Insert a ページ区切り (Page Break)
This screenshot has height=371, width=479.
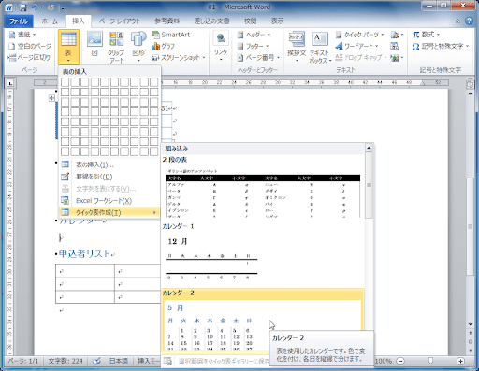click(x=29, y=58)
